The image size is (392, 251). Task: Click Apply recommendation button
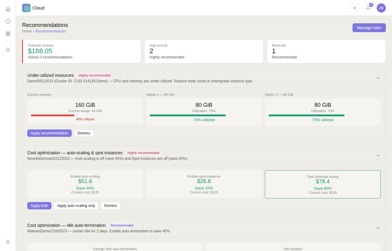click(49, 133)
